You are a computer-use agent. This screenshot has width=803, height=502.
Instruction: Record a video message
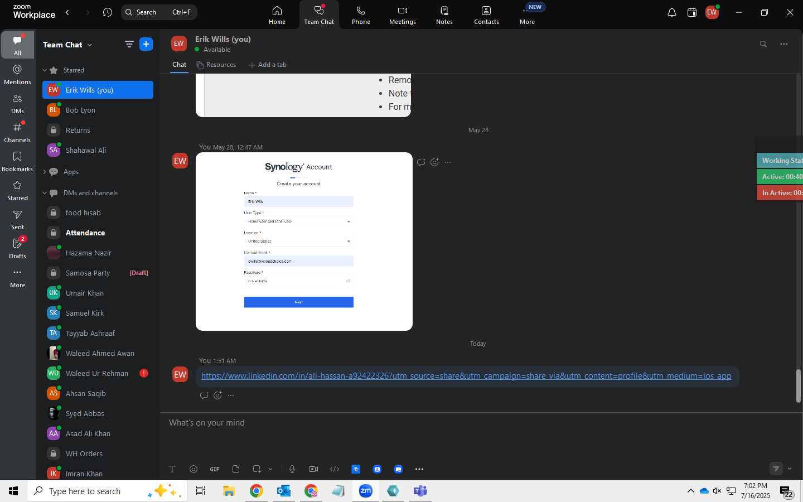click(x=313, y=469)
